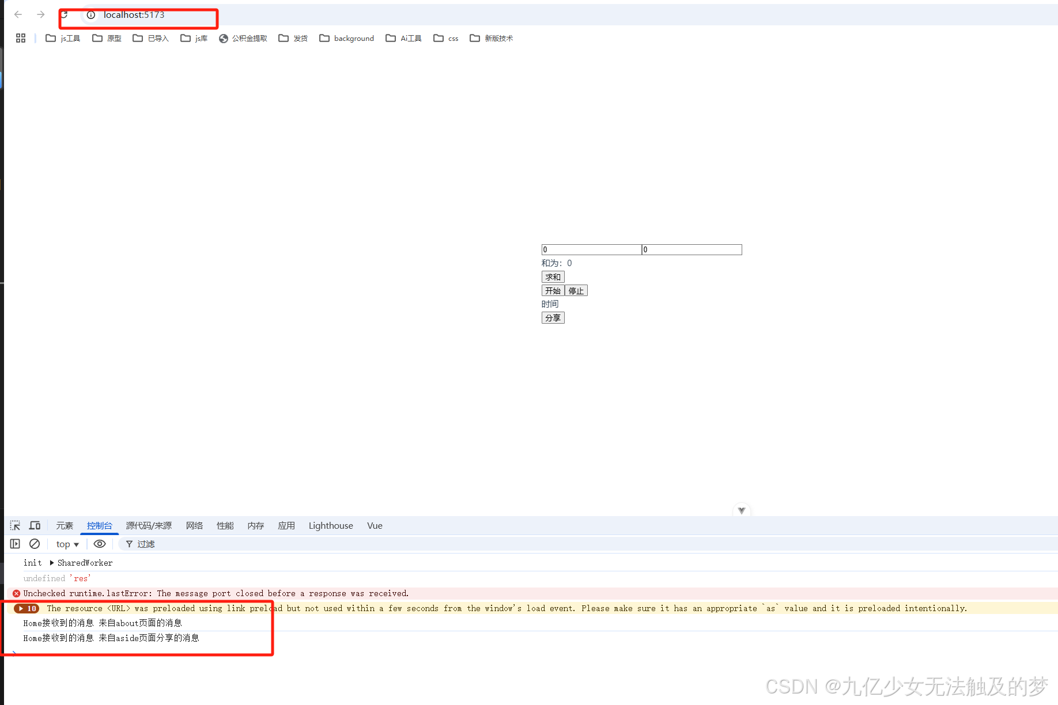
Task: View site information icon in address bar
Action: point(91,15)
